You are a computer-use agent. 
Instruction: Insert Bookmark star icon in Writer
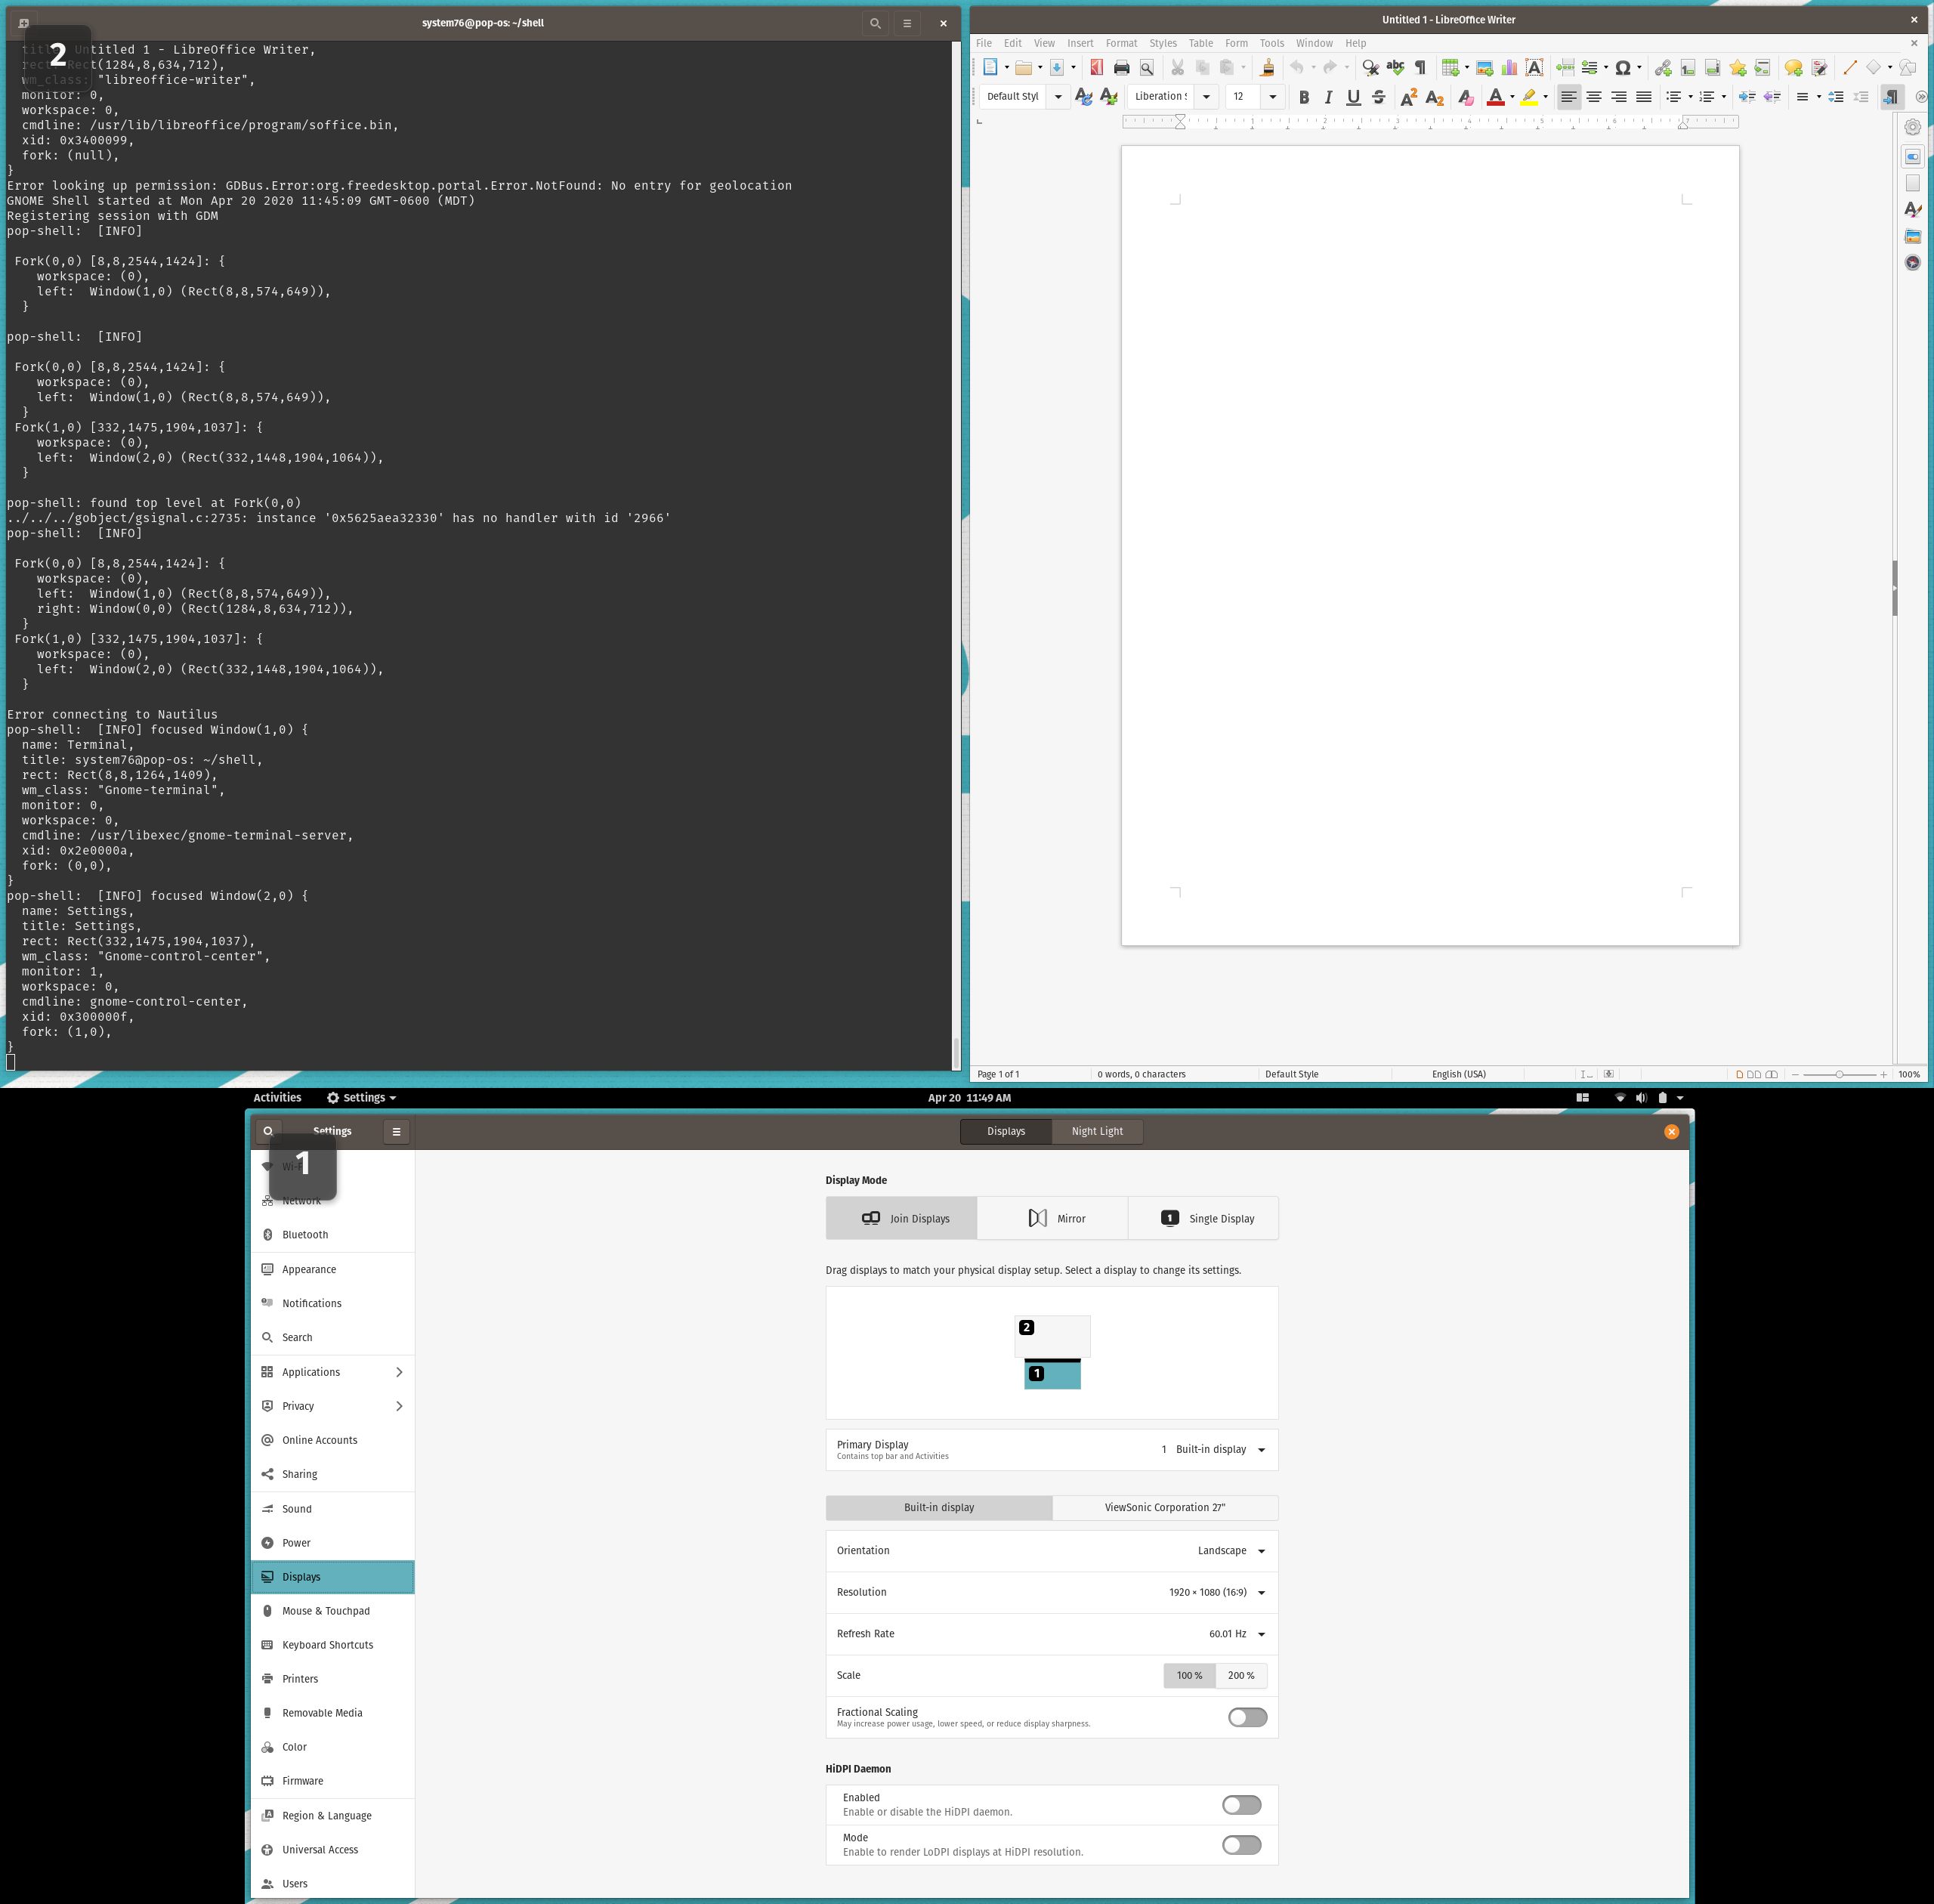[1738, 68]
